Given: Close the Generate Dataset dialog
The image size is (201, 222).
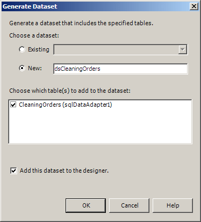Looking at the screenshot, I should (x=193, y=6).
